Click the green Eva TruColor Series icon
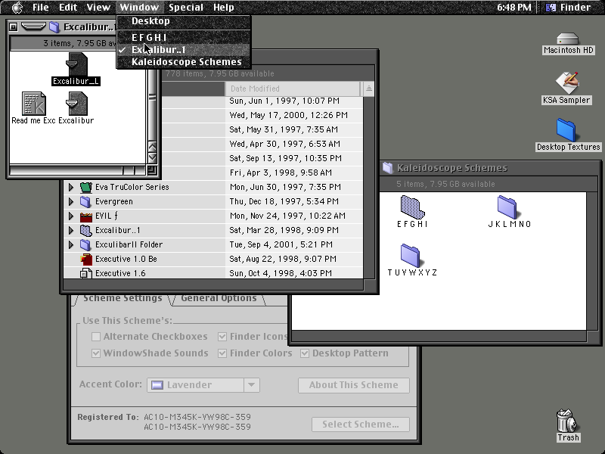 point(85,187)
